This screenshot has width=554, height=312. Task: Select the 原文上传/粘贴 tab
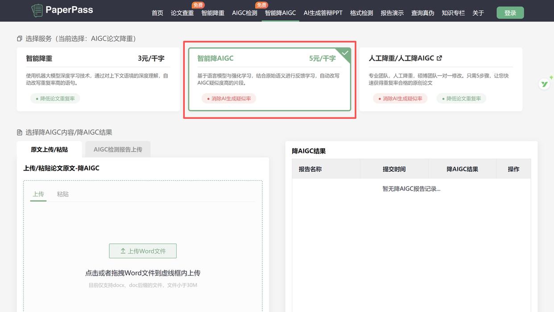(49, 149)
